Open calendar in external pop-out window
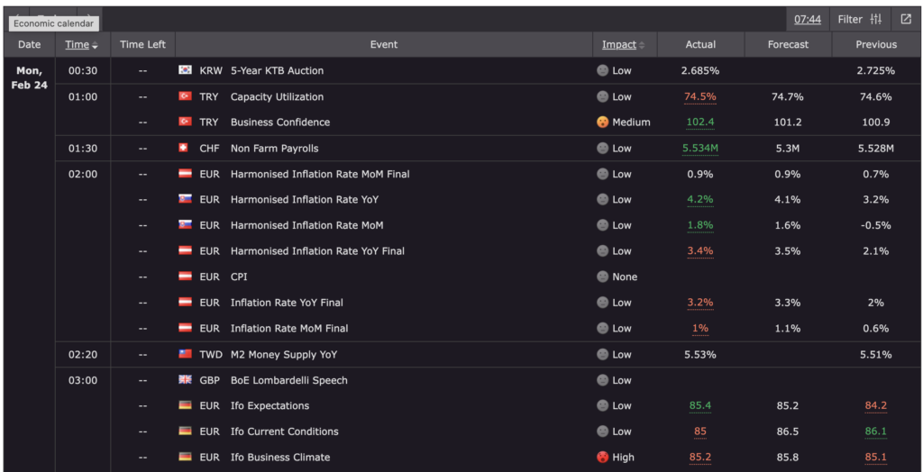Viewport: 923px width, 472px height. 905,19
